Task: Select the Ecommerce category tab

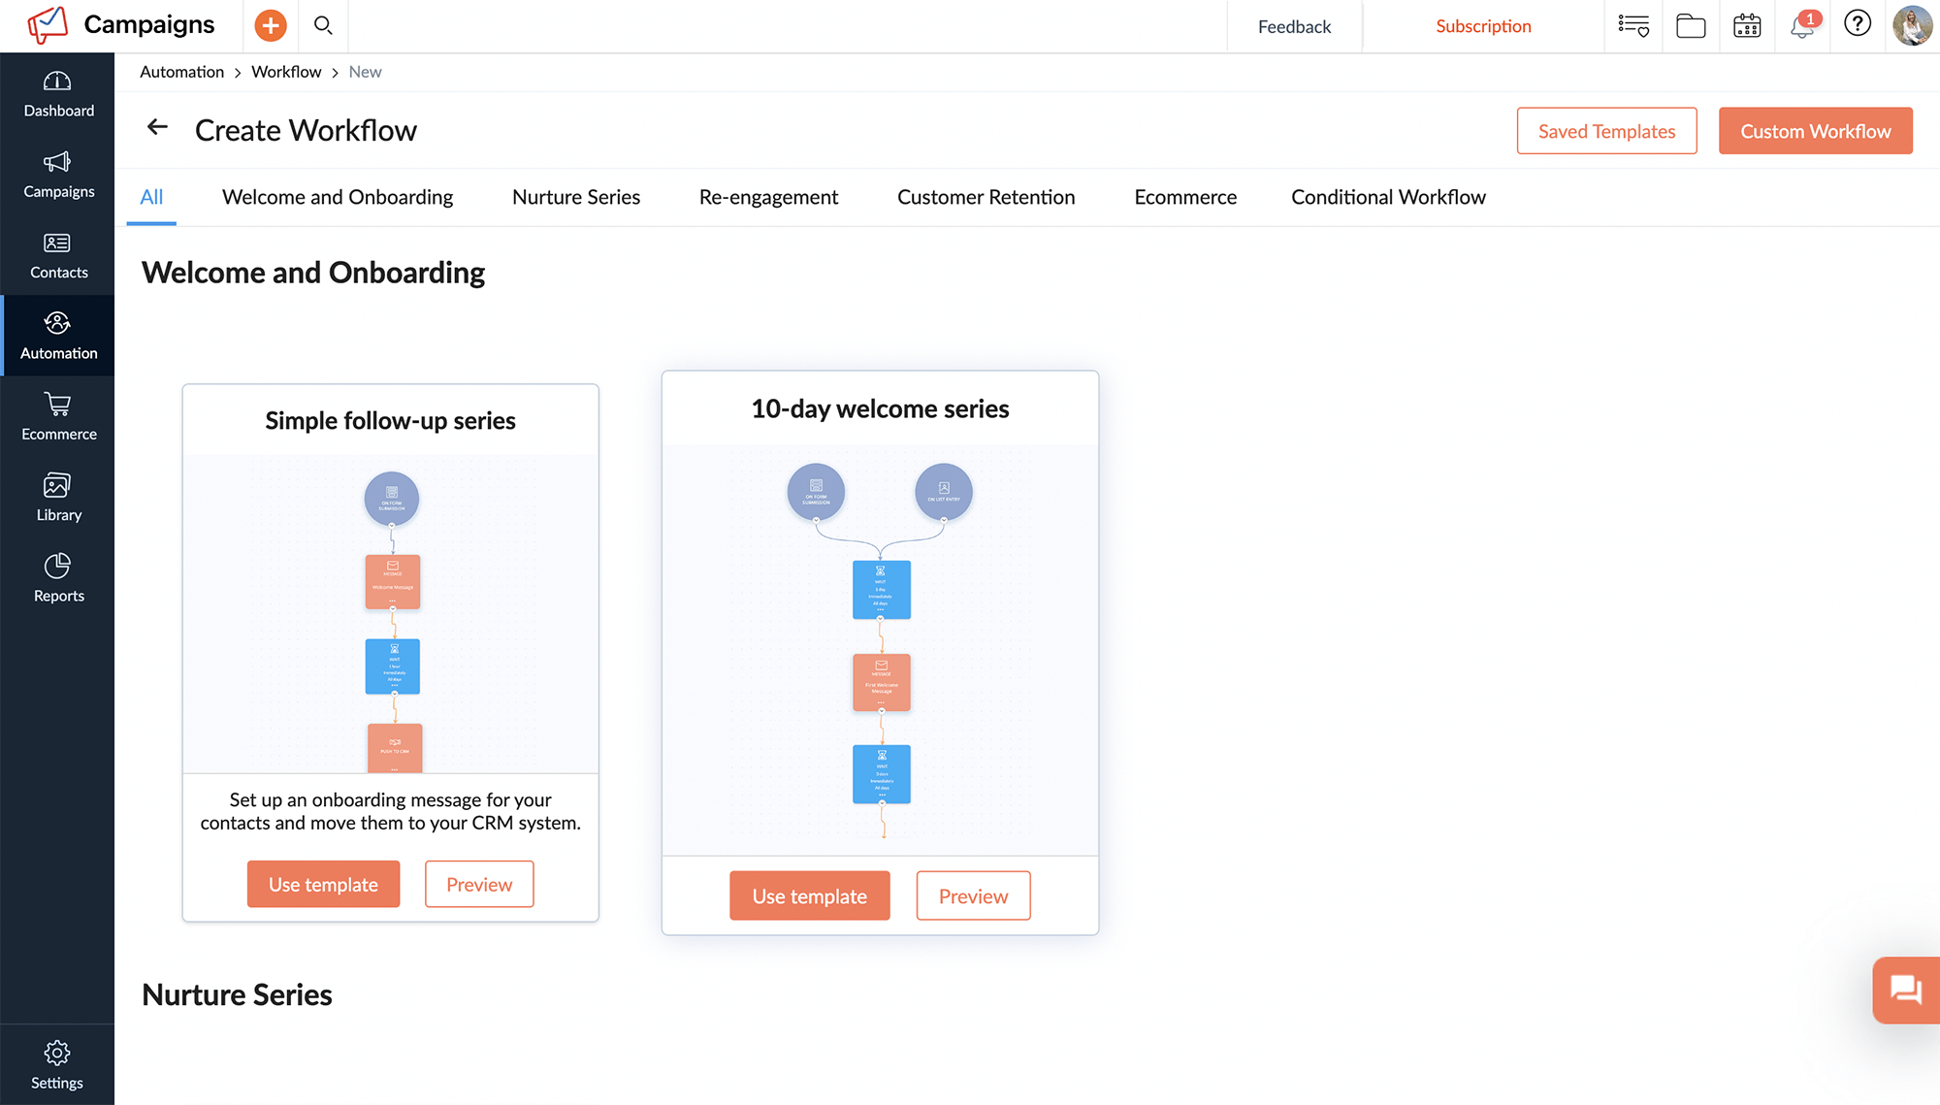Action: (x=1185, y=197)
